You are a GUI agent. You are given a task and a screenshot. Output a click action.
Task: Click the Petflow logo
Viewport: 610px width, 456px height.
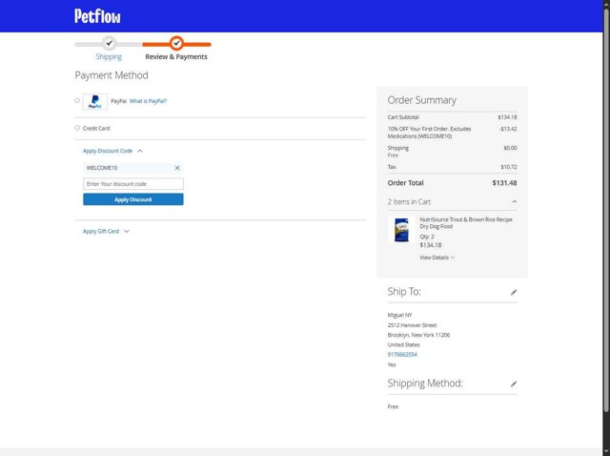97,16
